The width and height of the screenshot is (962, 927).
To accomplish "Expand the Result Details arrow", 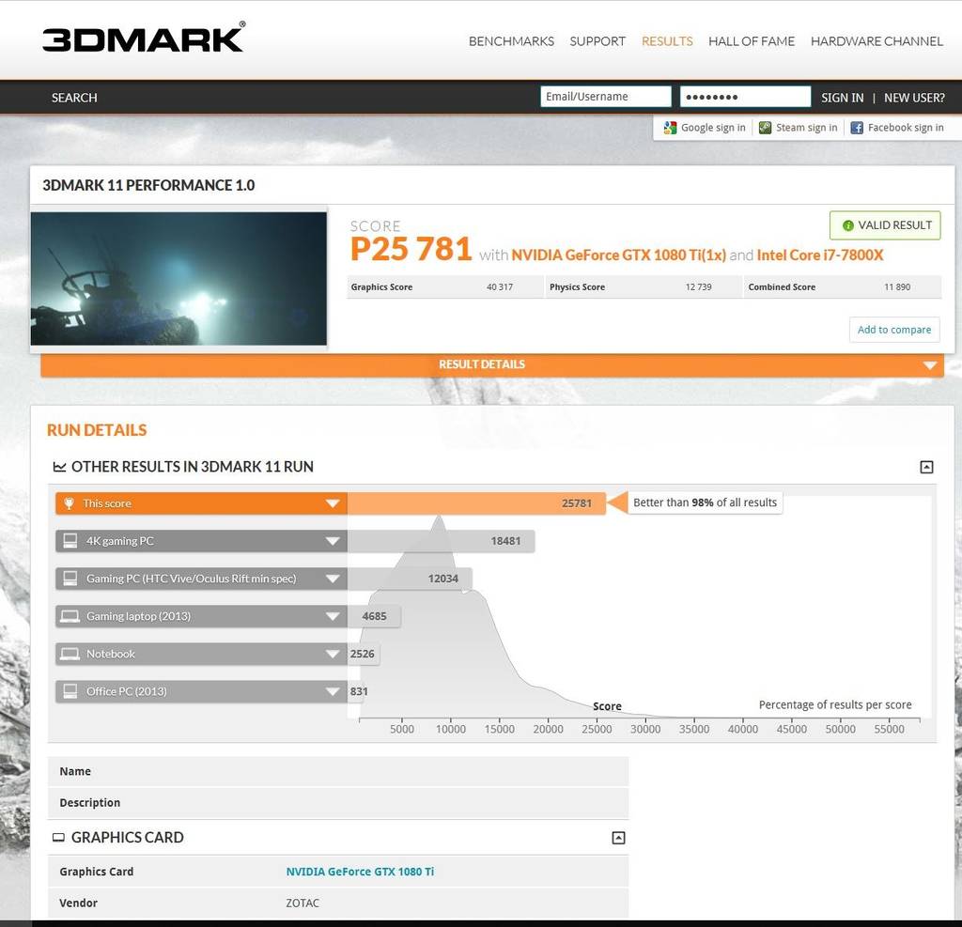I will pos(929,365).
